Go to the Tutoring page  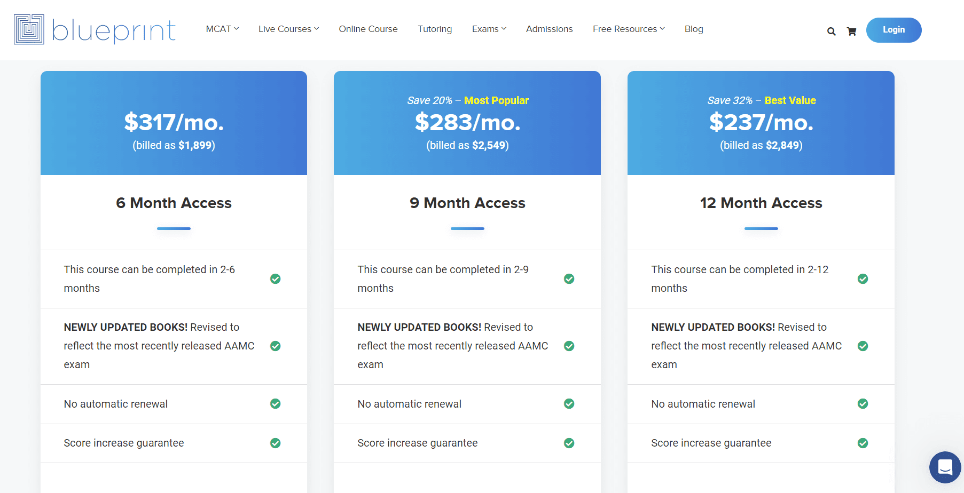[434, 29]
